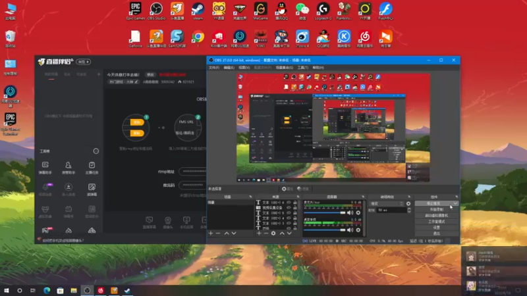This screenshot has width=527, height=296.
Task: Open 设置 from OBS controls
Action: (x=437, y=228)
